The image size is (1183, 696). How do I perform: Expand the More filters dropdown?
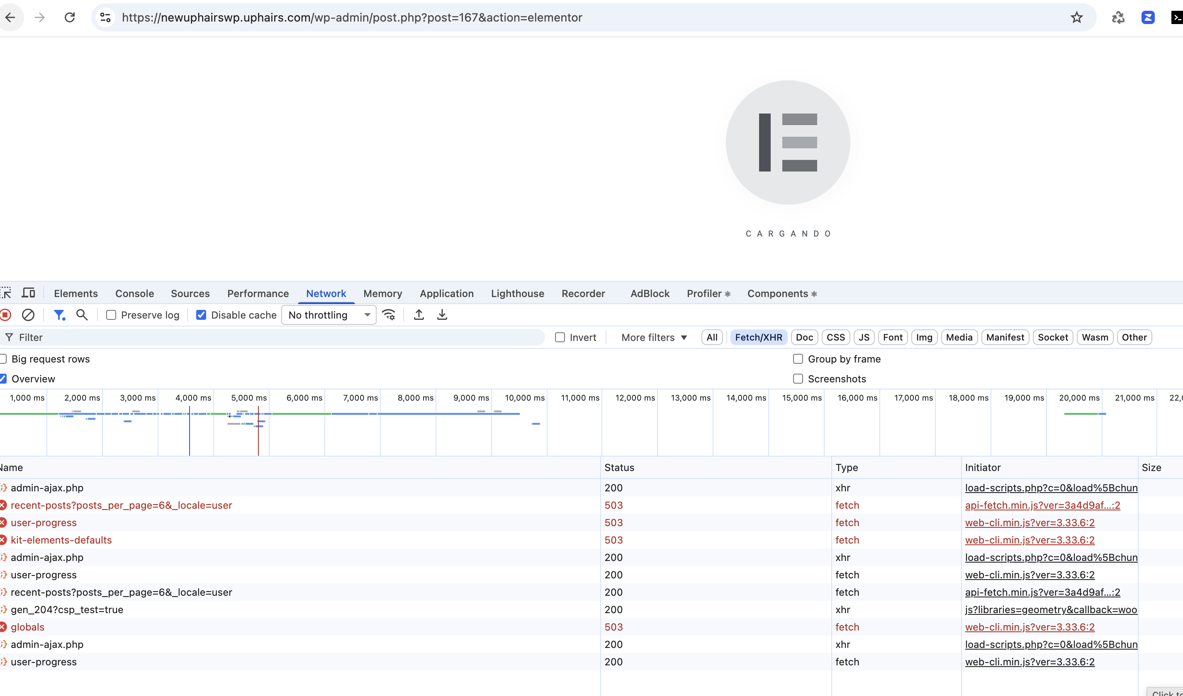point(654,337)
